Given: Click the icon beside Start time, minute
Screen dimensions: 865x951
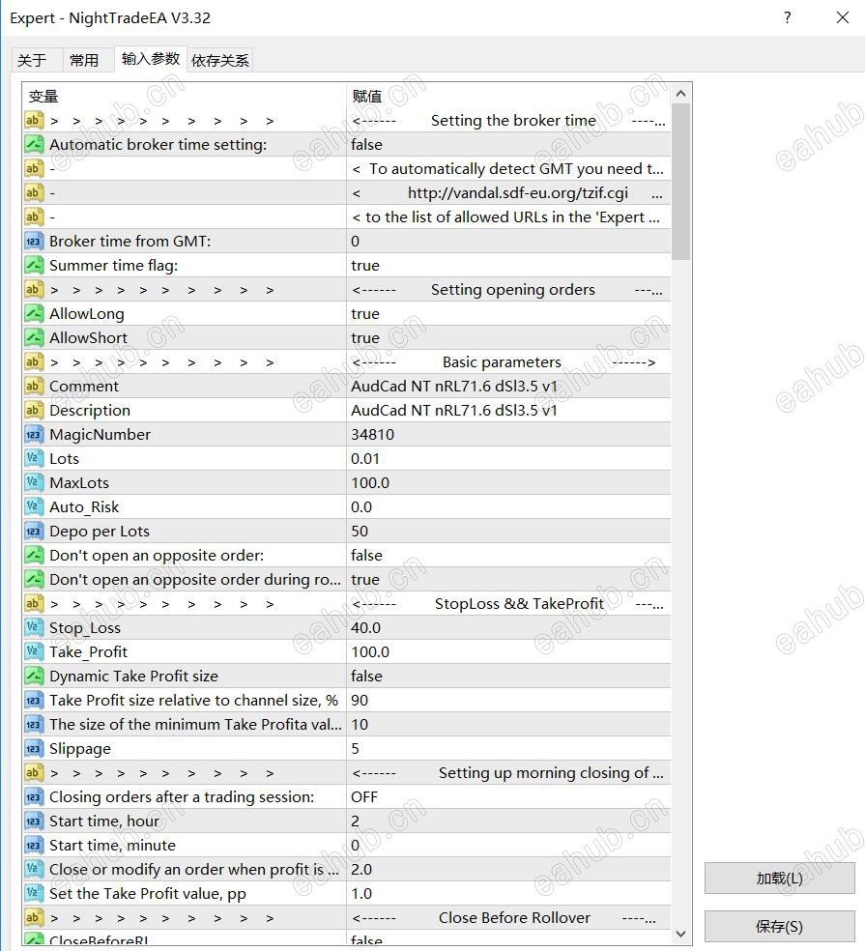Looking at the screenshot, I should point(34,845).
